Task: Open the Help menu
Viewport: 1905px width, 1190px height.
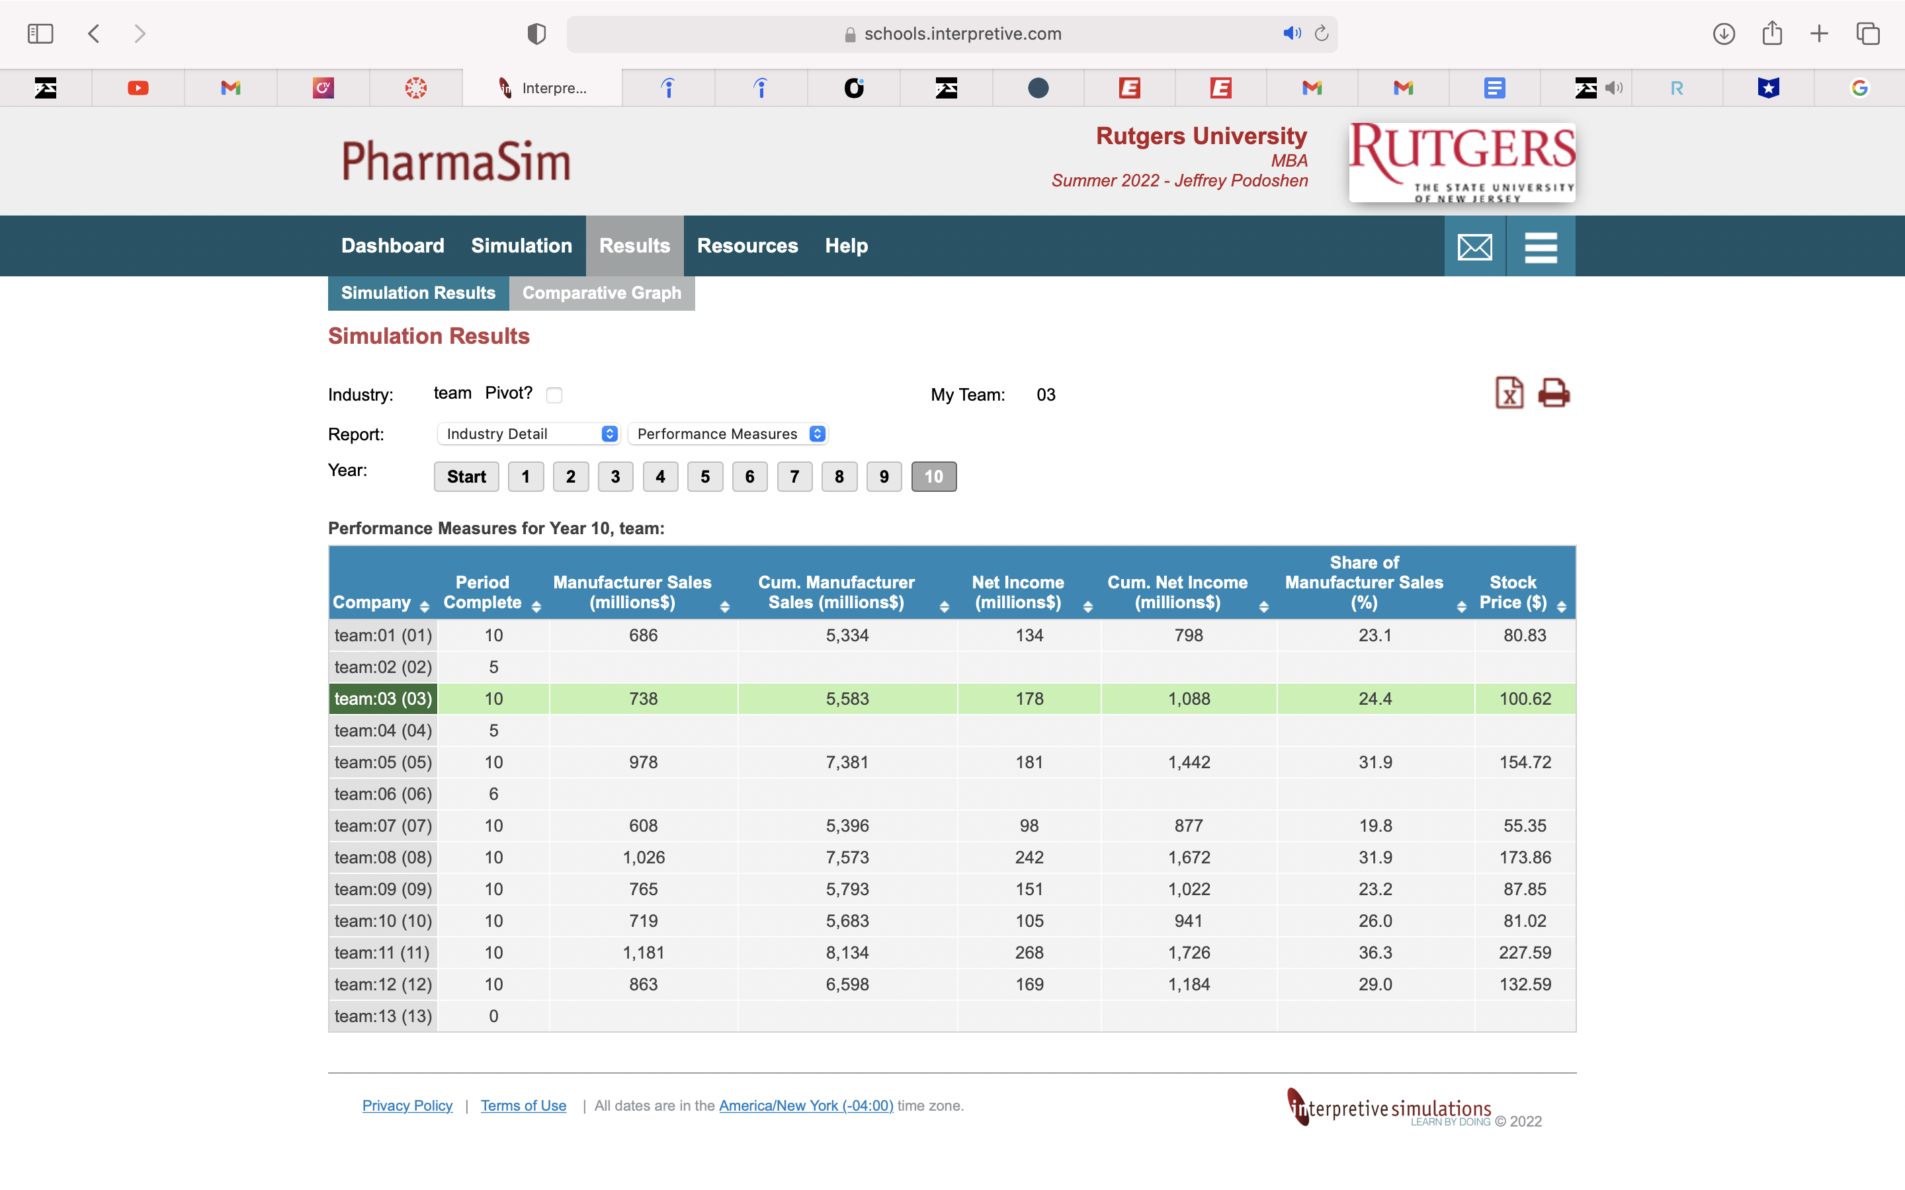Action: point(846,245)
